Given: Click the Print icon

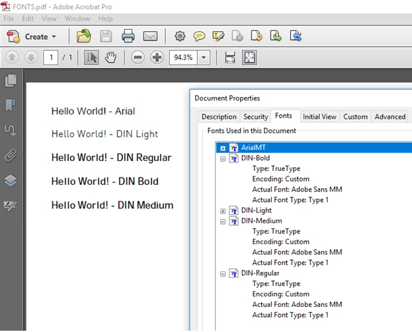Looking at the screenshot, I should point(128,36).
